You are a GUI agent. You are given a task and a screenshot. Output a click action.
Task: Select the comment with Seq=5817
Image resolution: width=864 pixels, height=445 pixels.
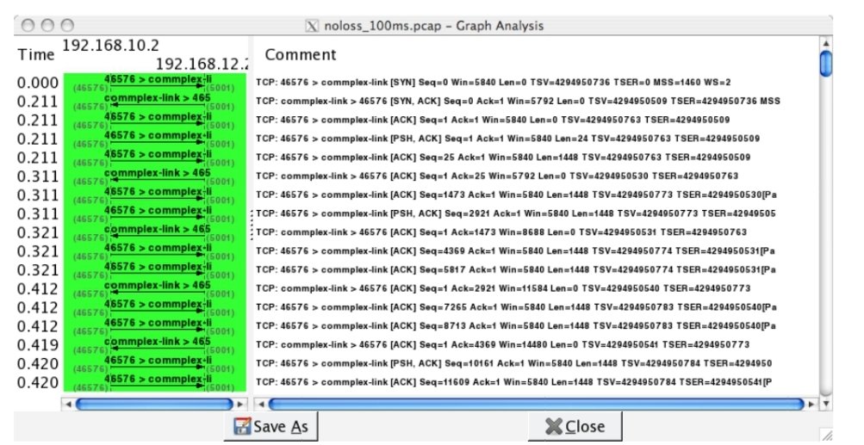coord(516,270)
